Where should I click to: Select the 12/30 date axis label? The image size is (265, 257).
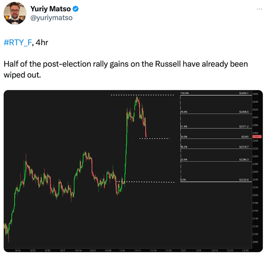245,250
